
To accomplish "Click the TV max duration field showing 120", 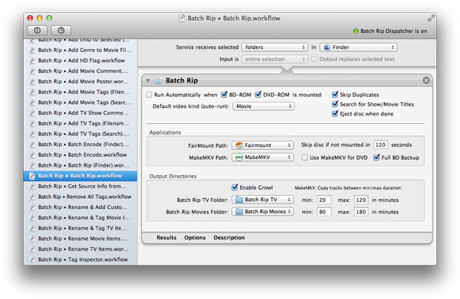I will [x=360, y=200].
